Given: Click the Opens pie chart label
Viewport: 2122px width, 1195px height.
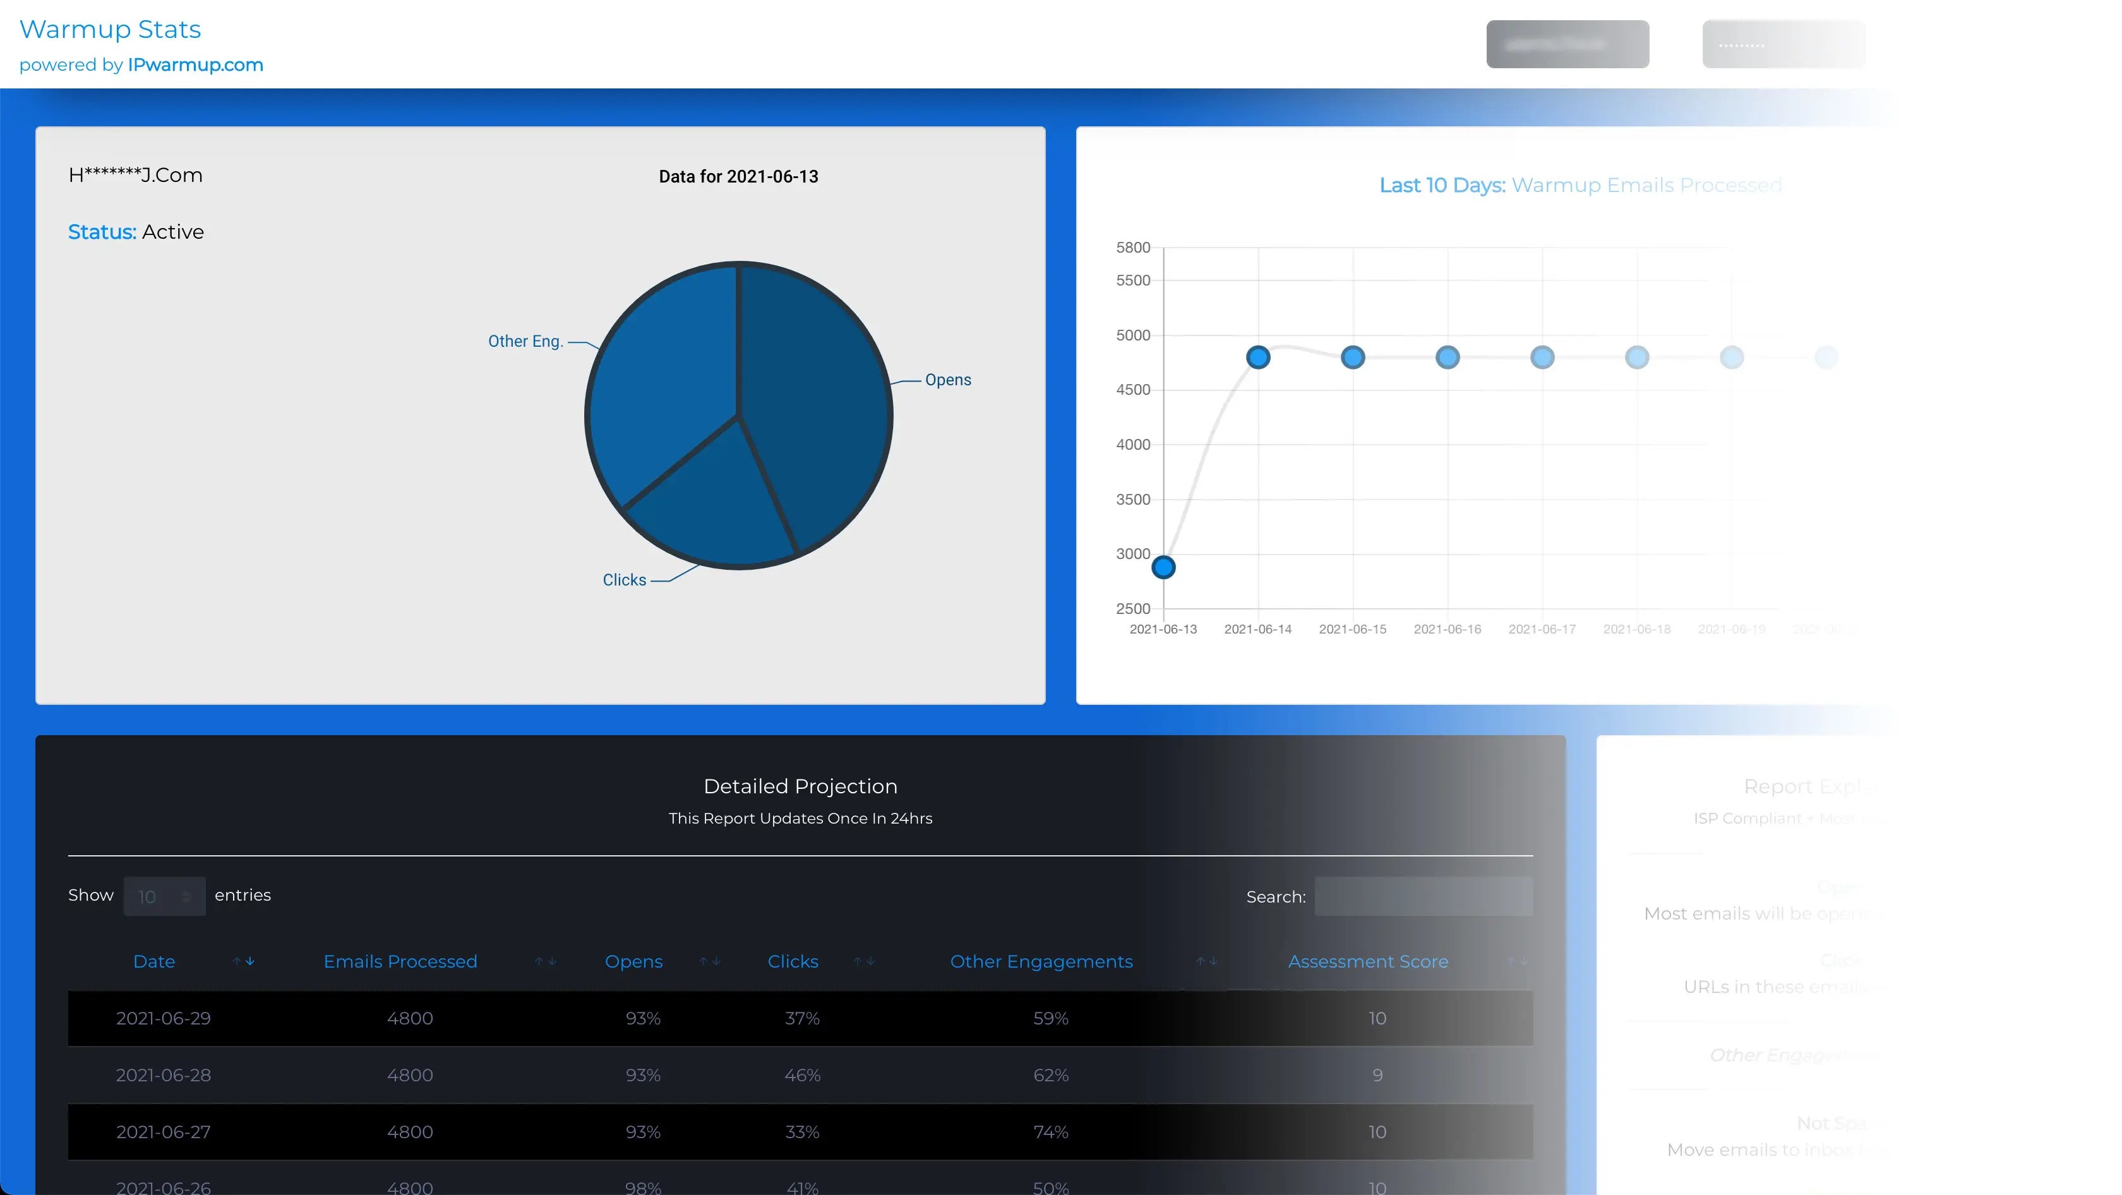Looking at the screenshot, I should click(948, 380).
